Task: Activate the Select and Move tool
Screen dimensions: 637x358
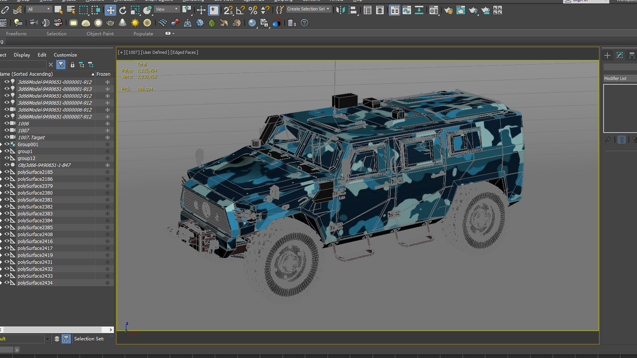Action: point(110,10)
